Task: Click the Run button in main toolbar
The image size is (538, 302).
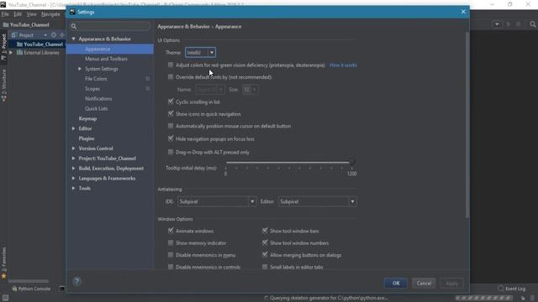Action: (509, 24)
